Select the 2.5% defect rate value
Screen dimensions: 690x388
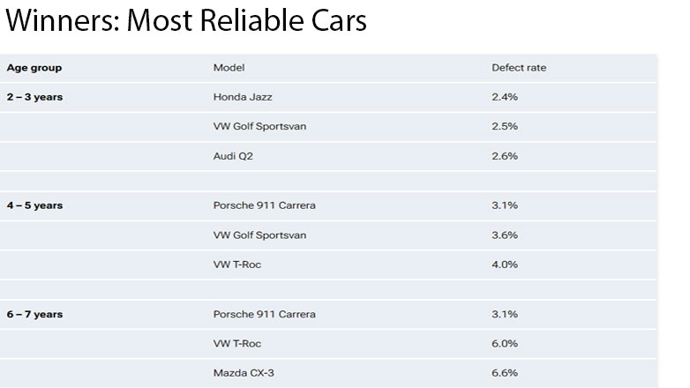click(504, 126)
